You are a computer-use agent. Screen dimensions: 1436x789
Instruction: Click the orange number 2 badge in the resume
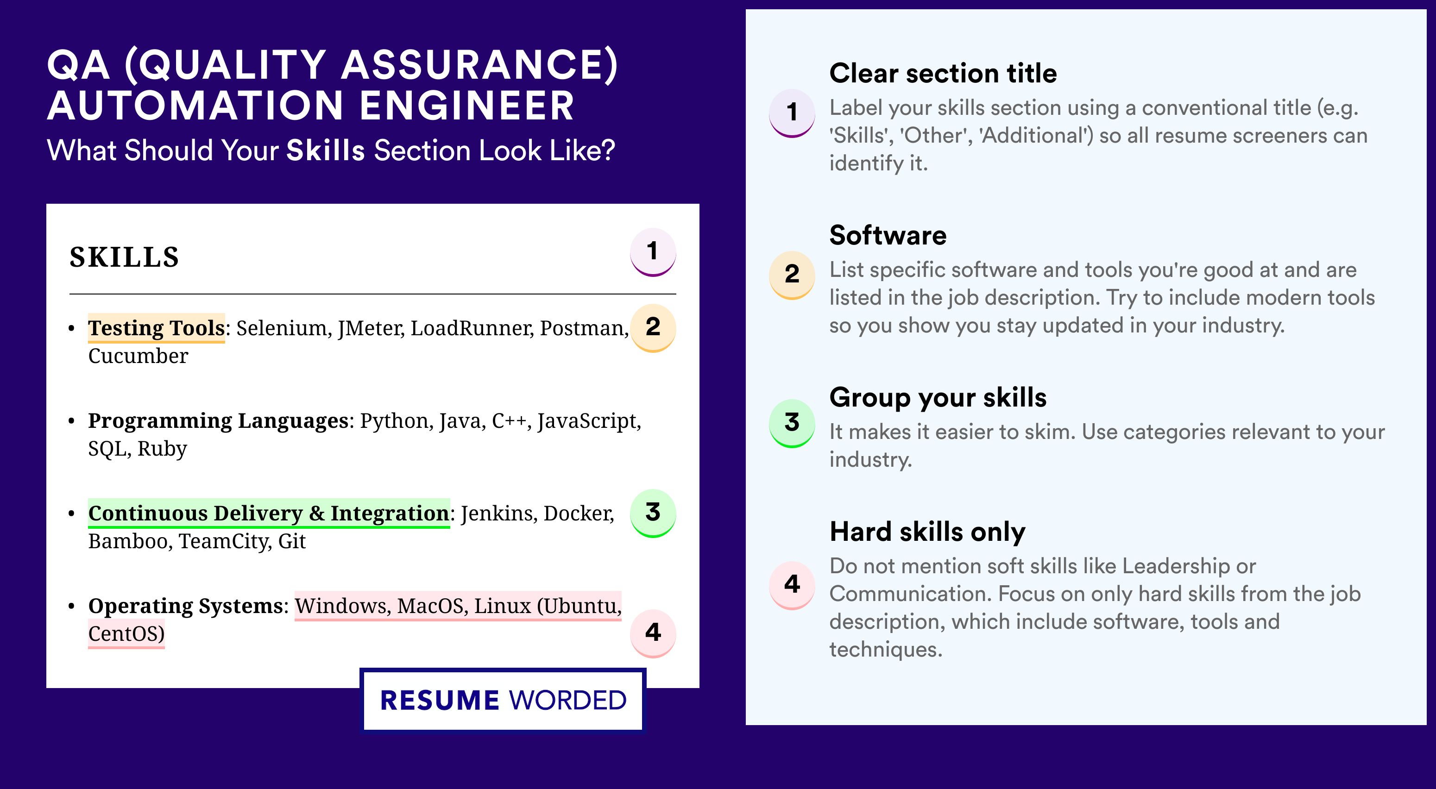click(653, 328)
